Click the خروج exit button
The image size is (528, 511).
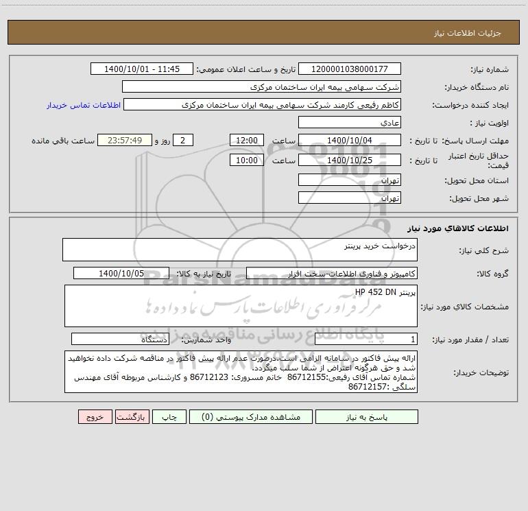[95, 417]
